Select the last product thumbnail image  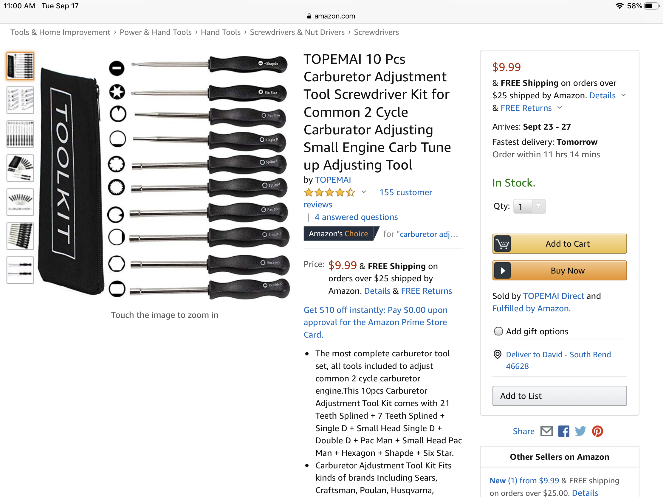click(20, 270)
